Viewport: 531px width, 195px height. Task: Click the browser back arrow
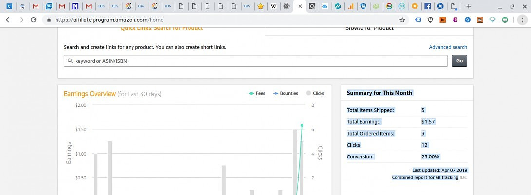(x=8, y=20)
